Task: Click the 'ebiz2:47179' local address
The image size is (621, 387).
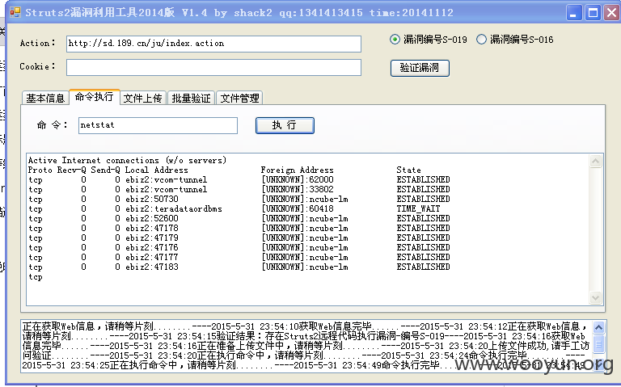Action: click(152, 238)
